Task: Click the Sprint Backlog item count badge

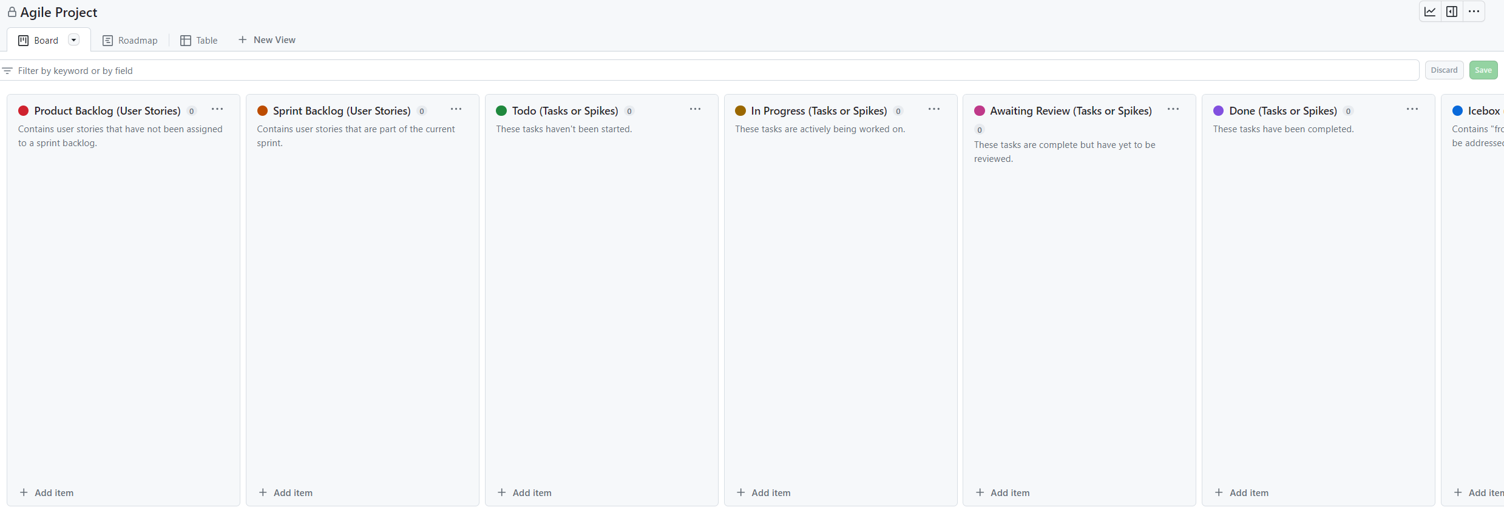Action: [x=422, y=111]
